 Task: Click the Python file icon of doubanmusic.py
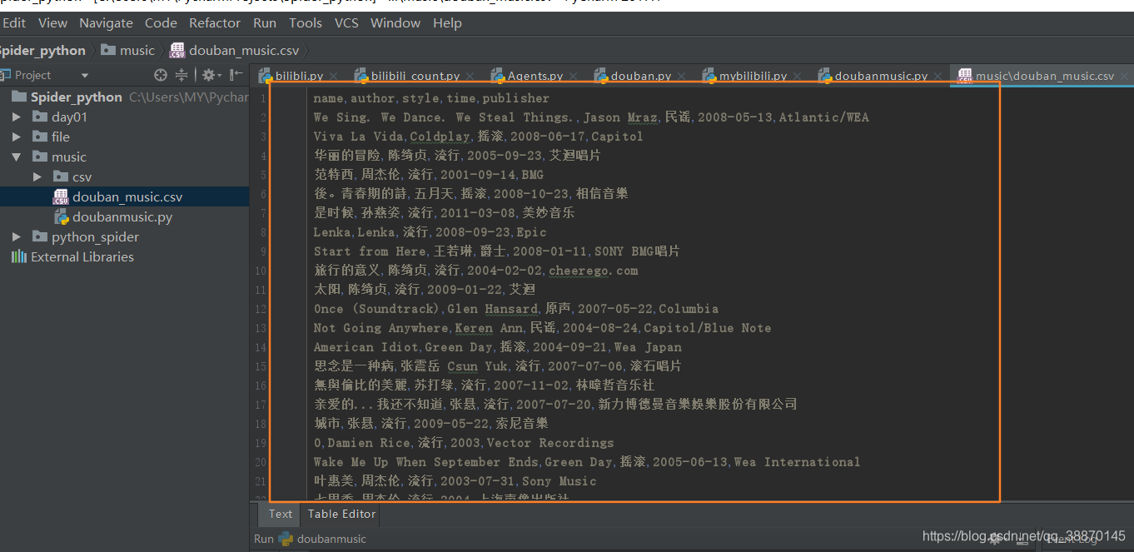(61, 217)
